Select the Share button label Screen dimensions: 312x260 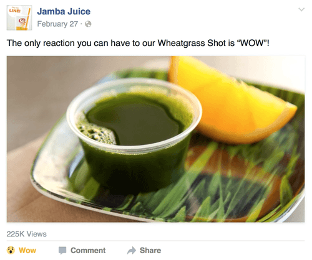tap(150, 251)
